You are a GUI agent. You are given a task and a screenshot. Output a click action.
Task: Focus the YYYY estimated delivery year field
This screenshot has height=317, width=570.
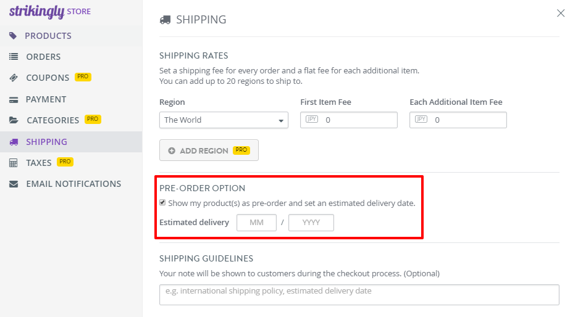[311, 223]
